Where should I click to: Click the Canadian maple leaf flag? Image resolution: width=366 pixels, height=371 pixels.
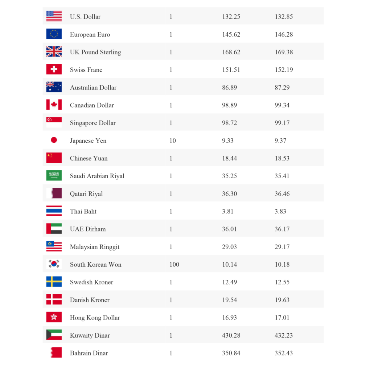point(54,105)
